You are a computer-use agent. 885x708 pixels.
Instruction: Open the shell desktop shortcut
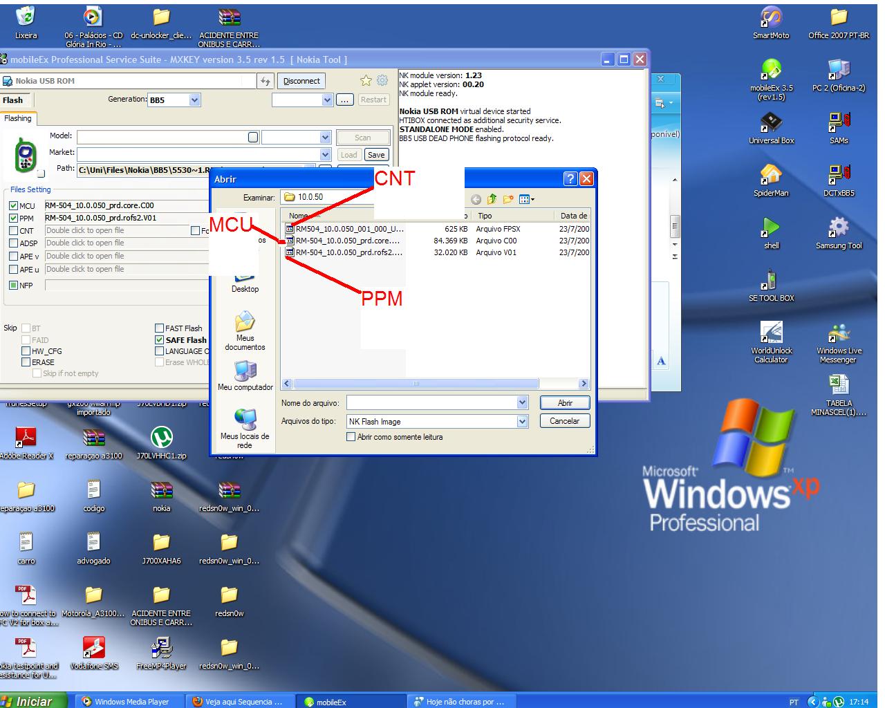(771, 234)
